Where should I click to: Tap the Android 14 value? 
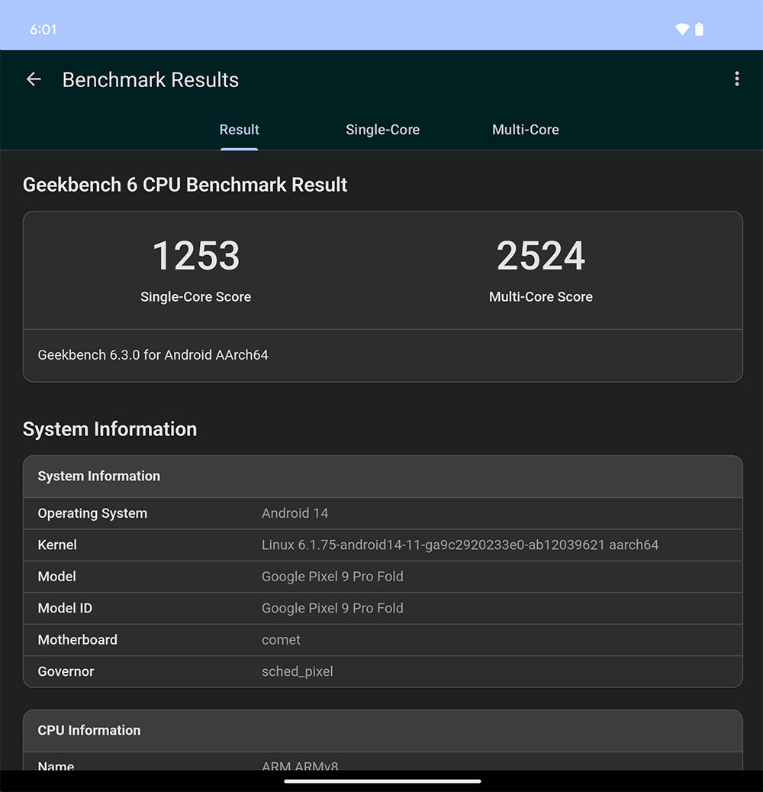pos(295,513)
